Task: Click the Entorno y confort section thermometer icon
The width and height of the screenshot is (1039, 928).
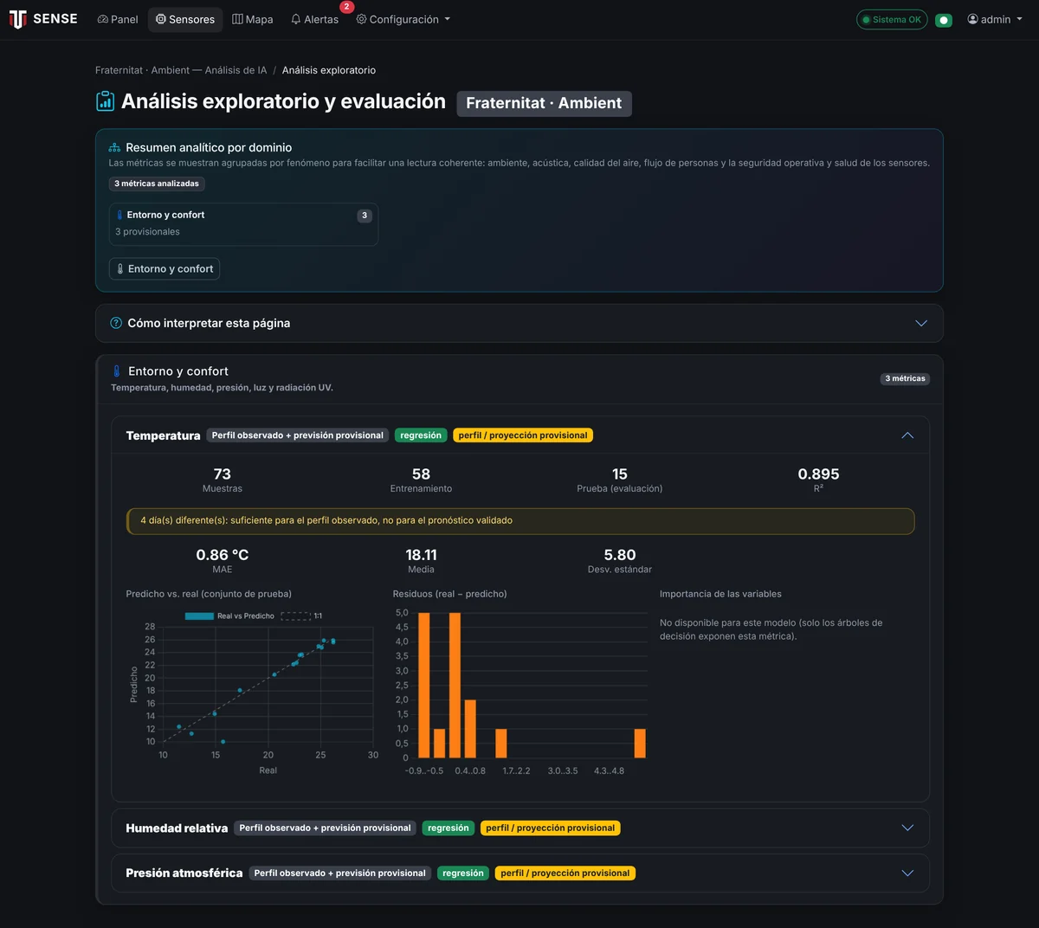Action: click(x=117, y=371)
